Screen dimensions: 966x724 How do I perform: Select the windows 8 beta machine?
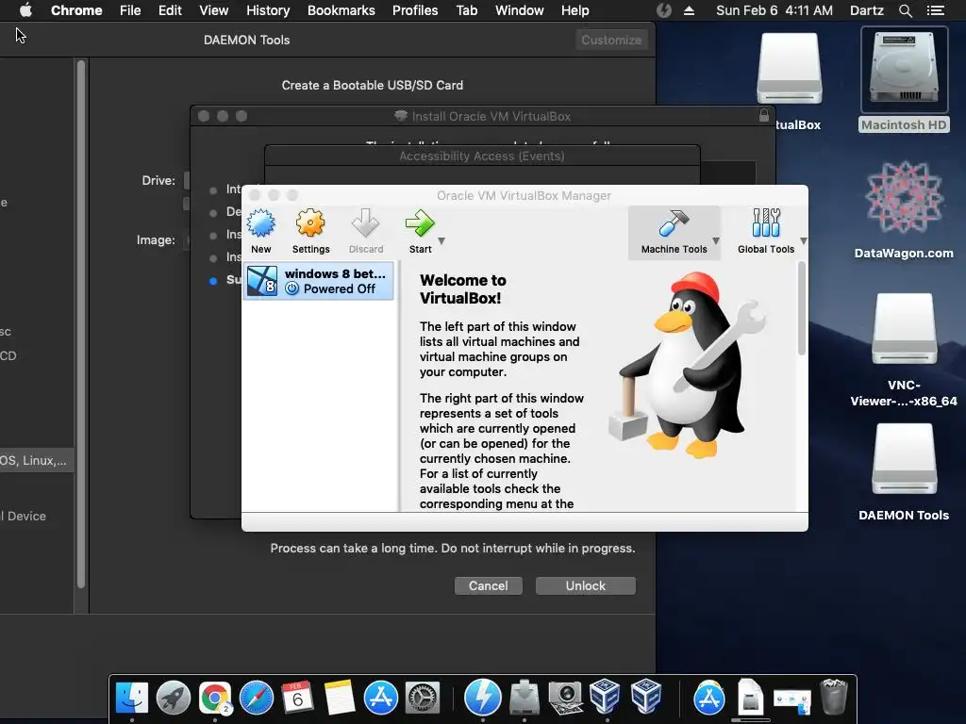tap(319, 281)
